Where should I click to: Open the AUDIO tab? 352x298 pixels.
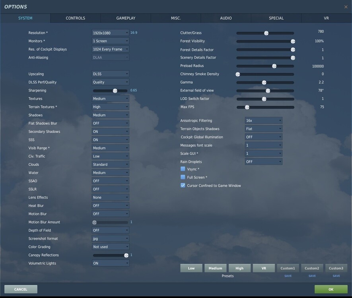pyautogui.click(x=226, y=18)
